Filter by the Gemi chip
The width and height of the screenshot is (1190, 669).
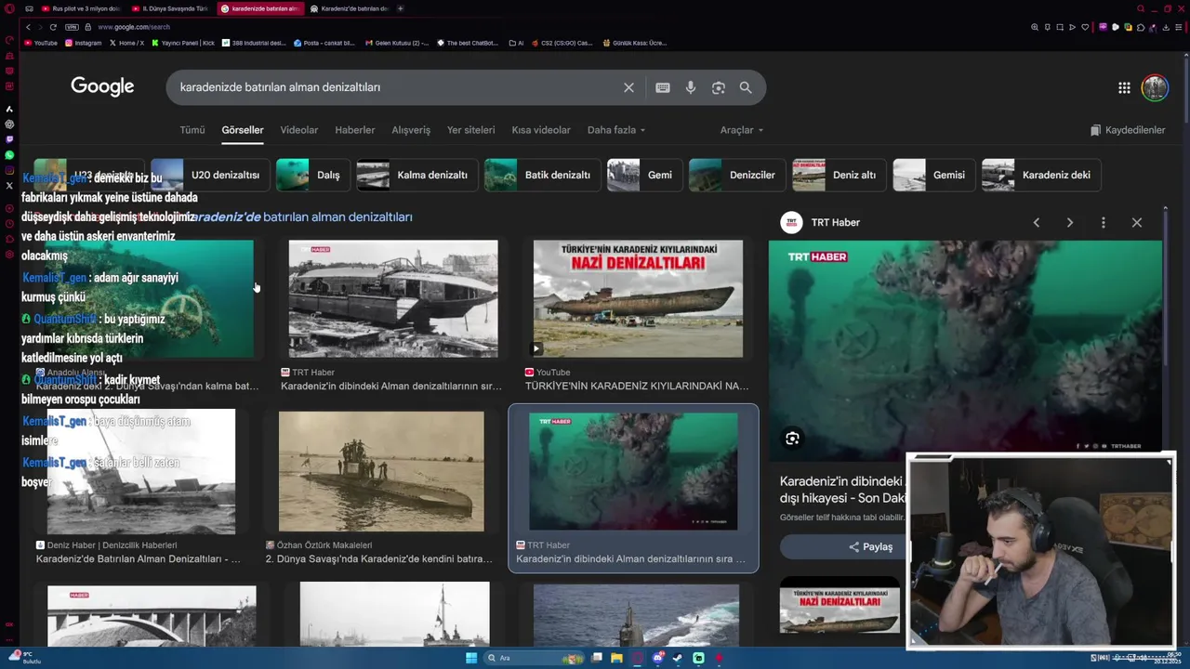(645, 175)
